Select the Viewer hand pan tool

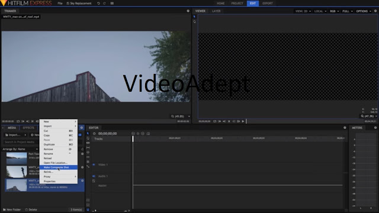[194, 22]
